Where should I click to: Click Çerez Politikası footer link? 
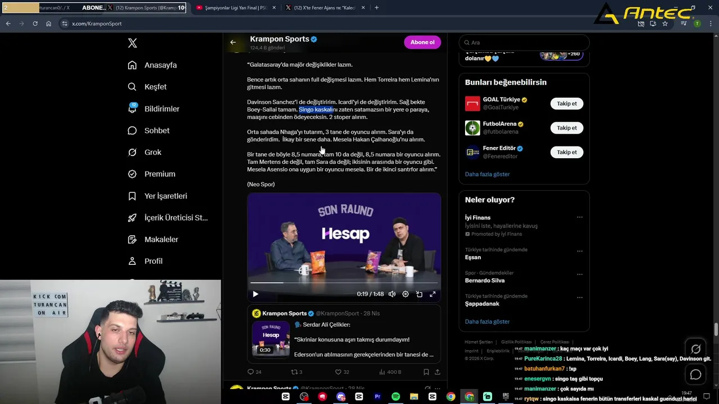click(x=554, y=342)
